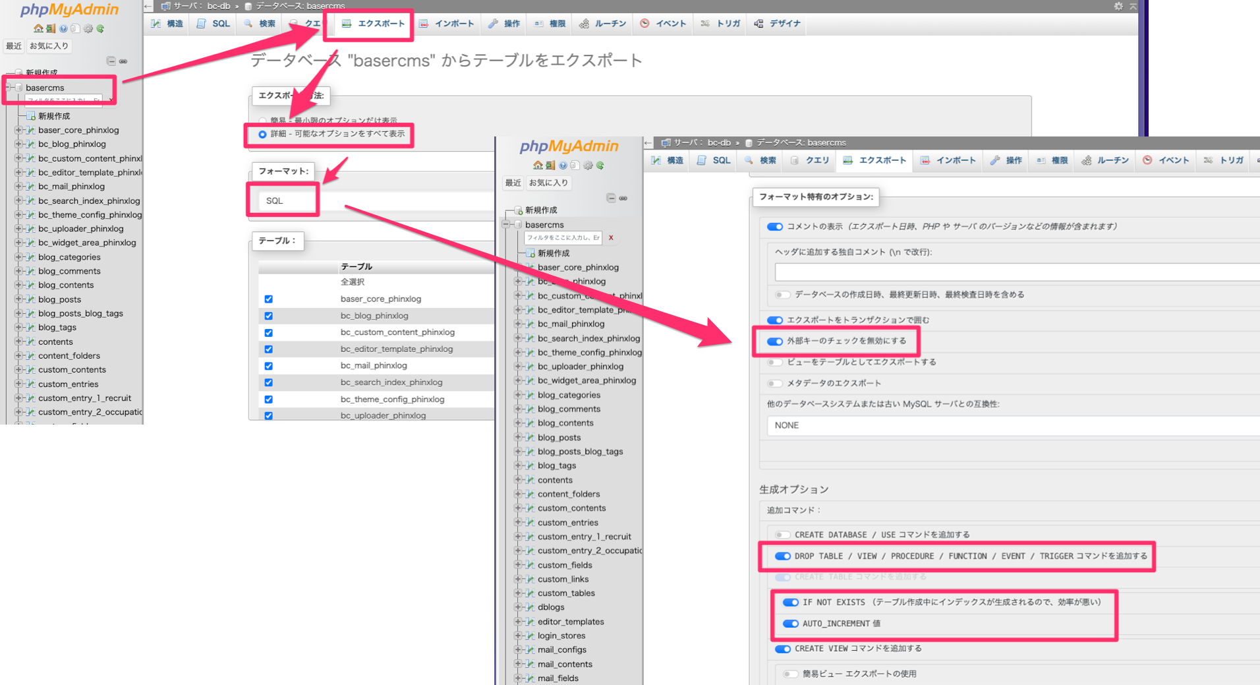The width and height of the screenshot is (1260, 685).
Task: Open the editor_templates table link in the right sidebar
Action: coord(571,622)
